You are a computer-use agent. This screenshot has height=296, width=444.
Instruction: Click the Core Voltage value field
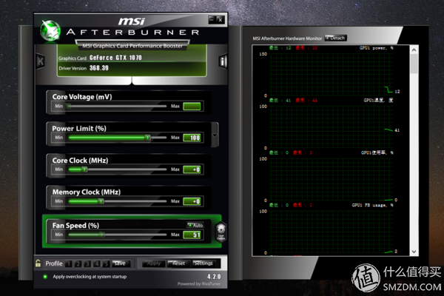point(192,107)
